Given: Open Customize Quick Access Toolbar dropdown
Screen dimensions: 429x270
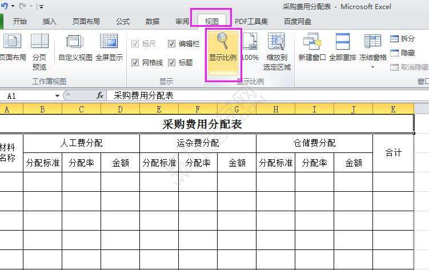Looking at the screenshot, I should tap(41, 6).
